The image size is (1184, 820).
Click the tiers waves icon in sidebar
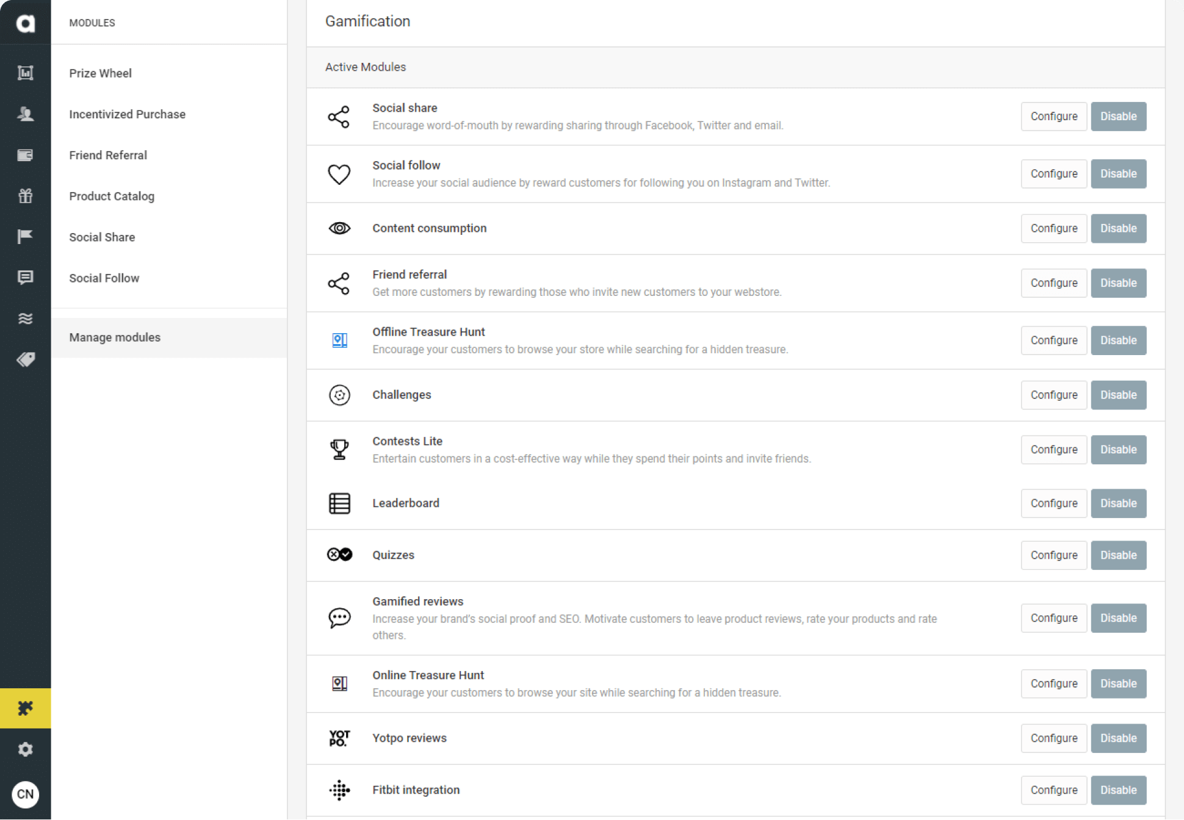click(26, 318)
